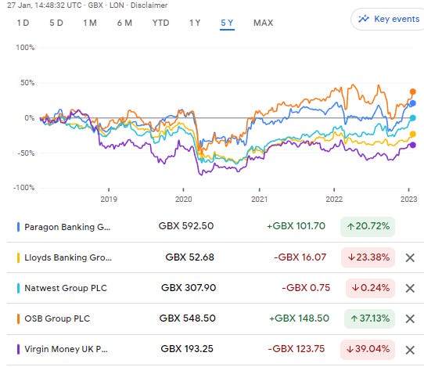Click the +GBX 148.50 change value

(299, 318)
